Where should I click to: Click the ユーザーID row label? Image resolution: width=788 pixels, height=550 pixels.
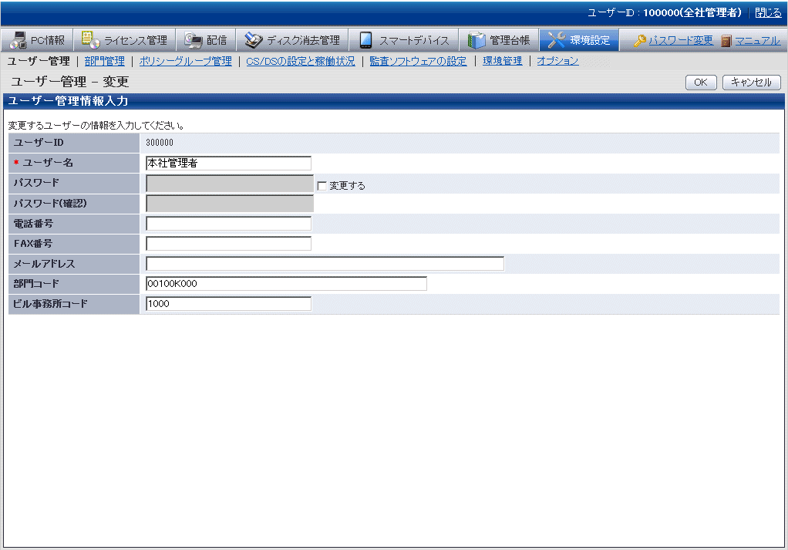39,143
